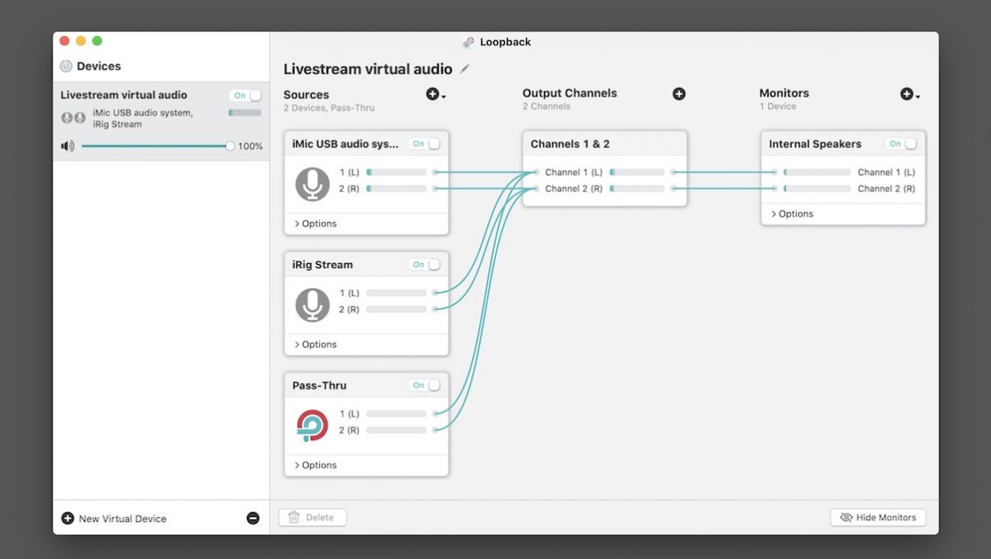This screenshot has height=559, width=991.
Task: Toggle Livestream virtual audio device On switch
Action: 246,95
